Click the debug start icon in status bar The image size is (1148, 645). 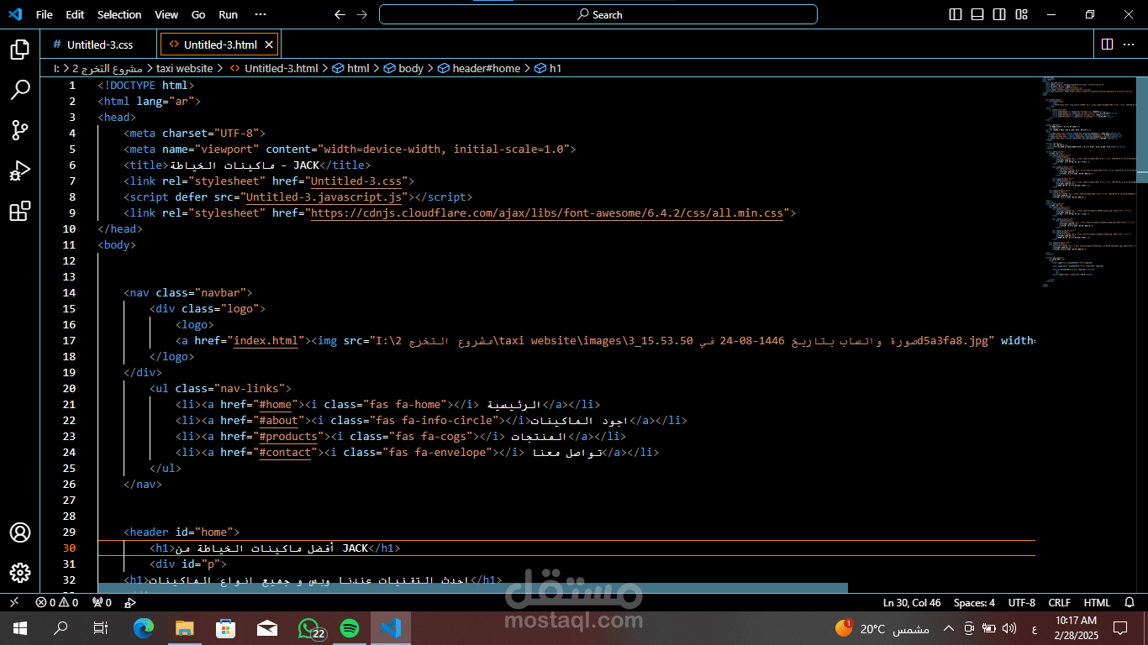click(x=130, y=602)
